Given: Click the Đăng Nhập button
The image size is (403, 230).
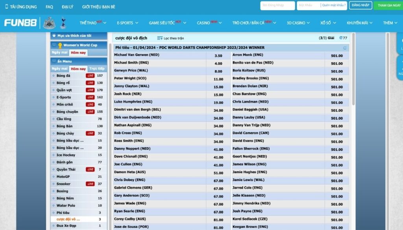Looking at the screenshot, I should point(360,5).
